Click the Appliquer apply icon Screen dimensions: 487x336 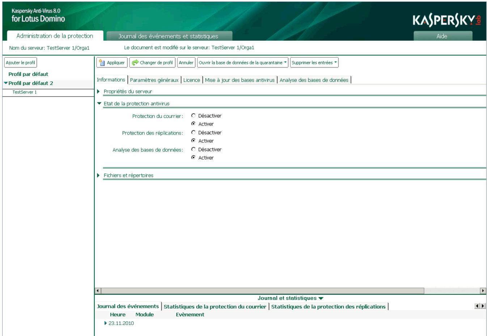[102, 63]
